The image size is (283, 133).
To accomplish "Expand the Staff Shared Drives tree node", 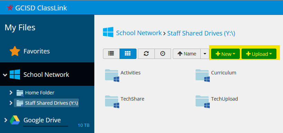I will pyautogui.click(x=11, y=103).
